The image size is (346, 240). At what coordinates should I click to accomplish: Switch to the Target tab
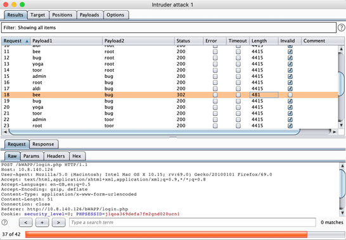(x=38, y=15)
